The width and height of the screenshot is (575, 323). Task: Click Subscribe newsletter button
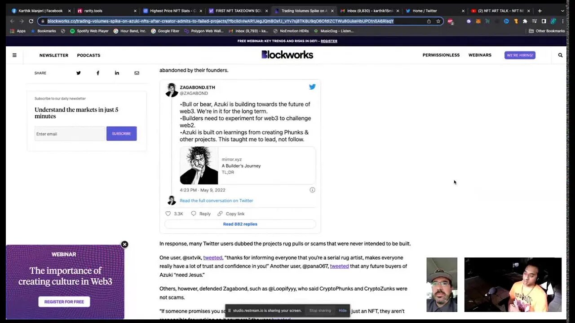(x=121, y=134)
